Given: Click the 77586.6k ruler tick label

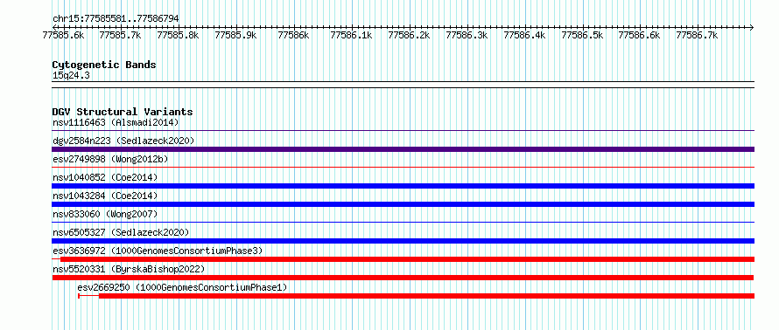Looking at the screenshot, I should coord(640,35).
